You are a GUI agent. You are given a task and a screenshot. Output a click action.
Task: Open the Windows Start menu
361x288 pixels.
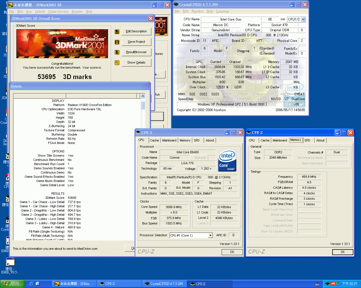(13, 284)
